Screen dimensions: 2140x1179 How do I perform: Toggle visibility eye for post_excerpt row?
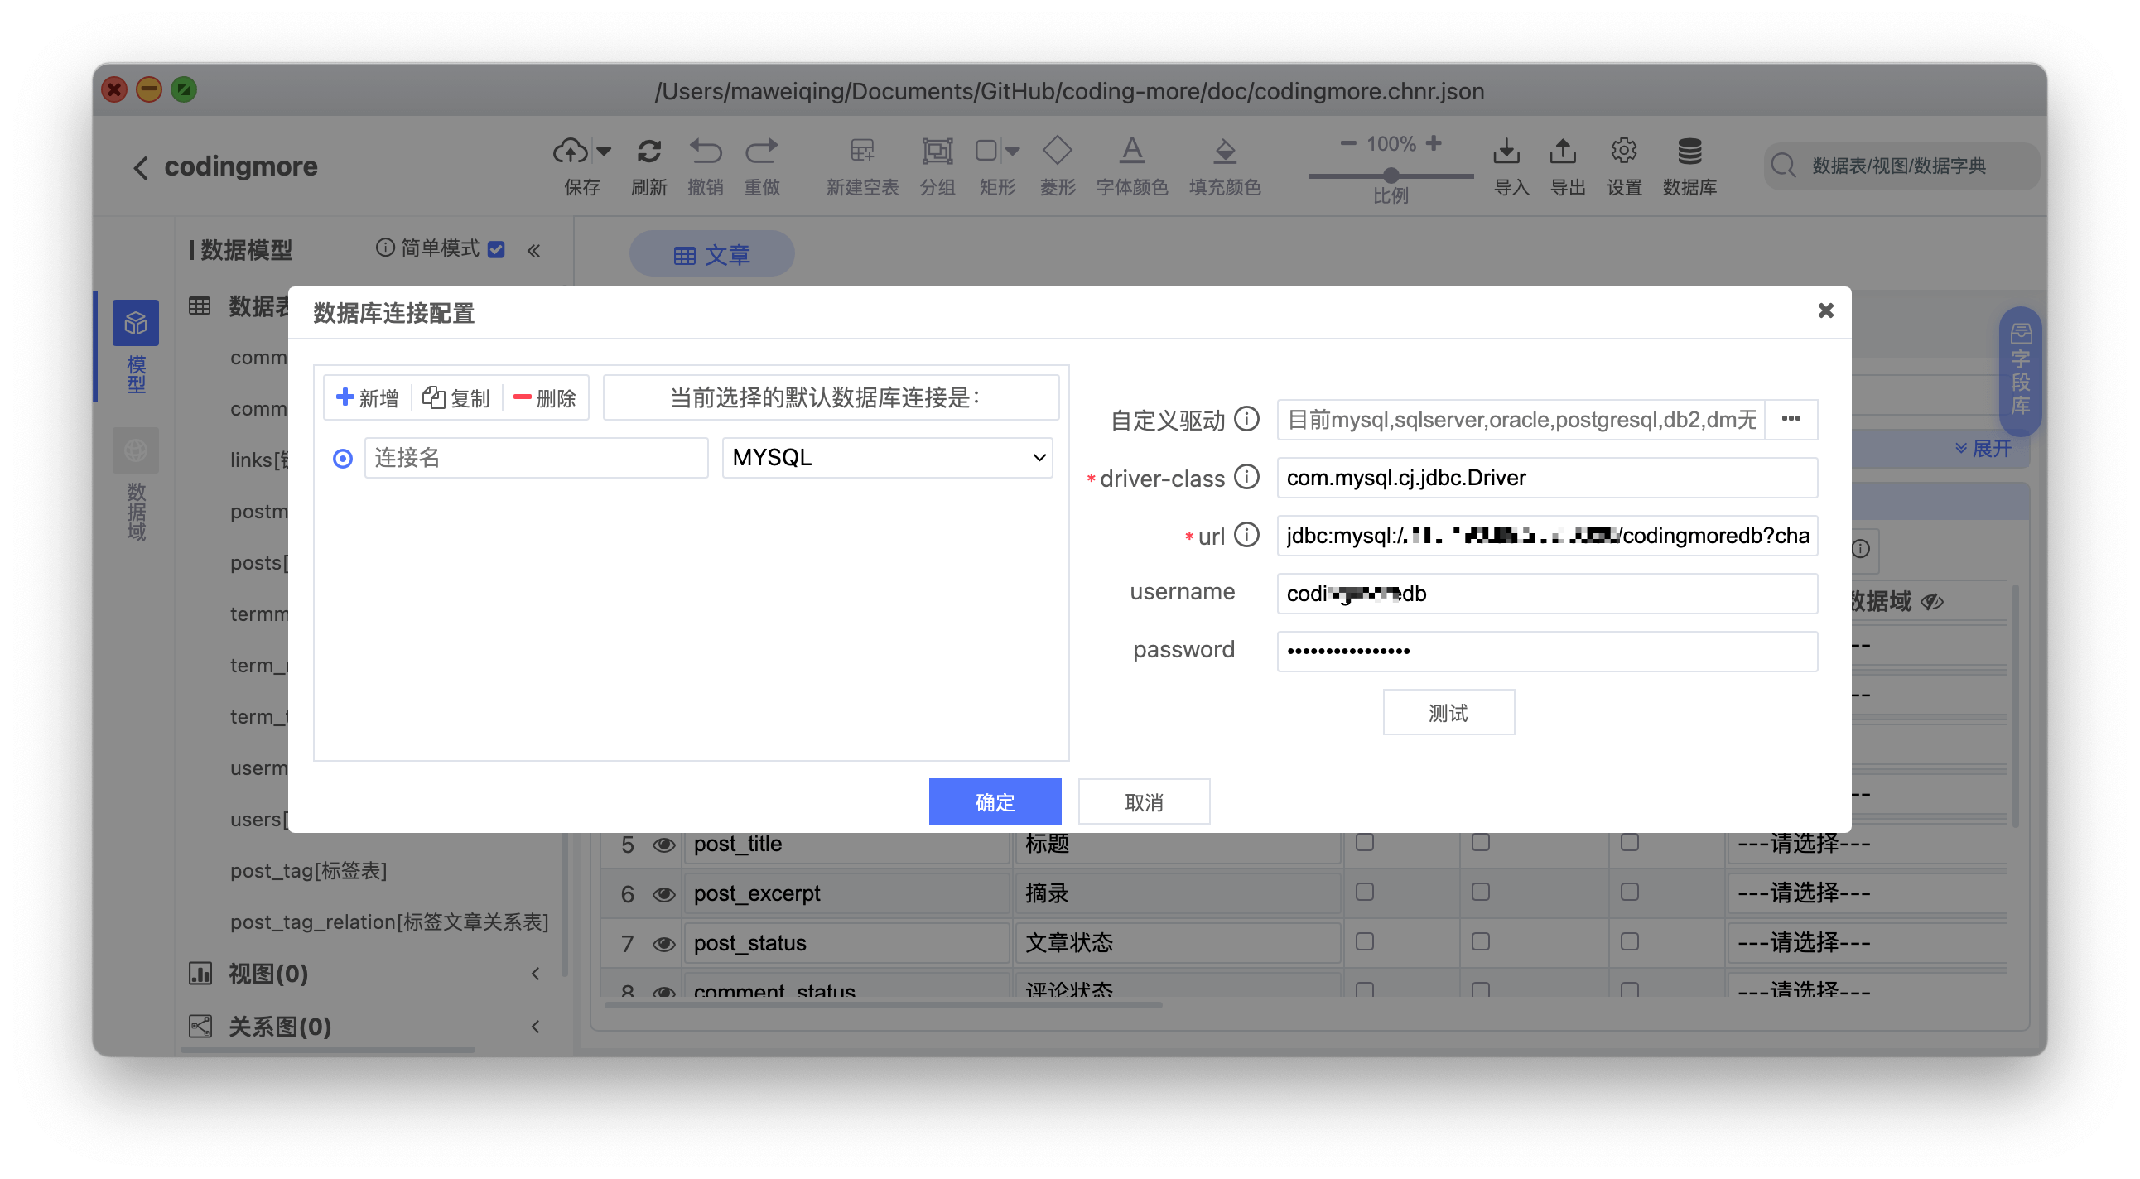pyautogui.click(x=663, y=894)
